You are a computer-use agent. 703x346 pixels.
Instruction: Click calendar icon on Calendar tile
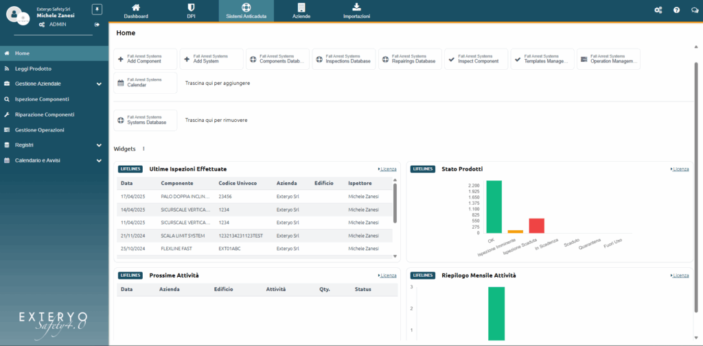[120, 83]
